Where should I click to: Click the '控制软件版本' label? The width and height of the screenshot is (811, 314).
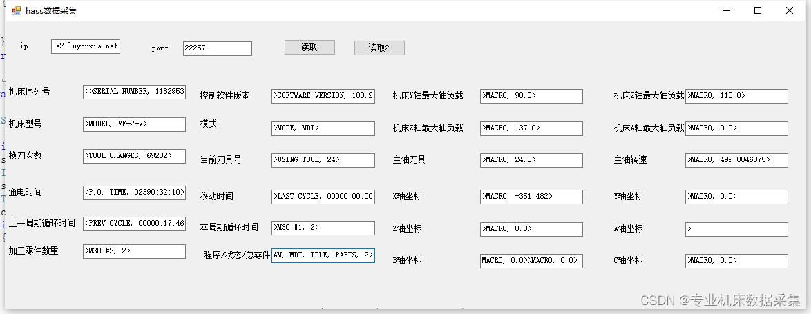coord(225,95)
